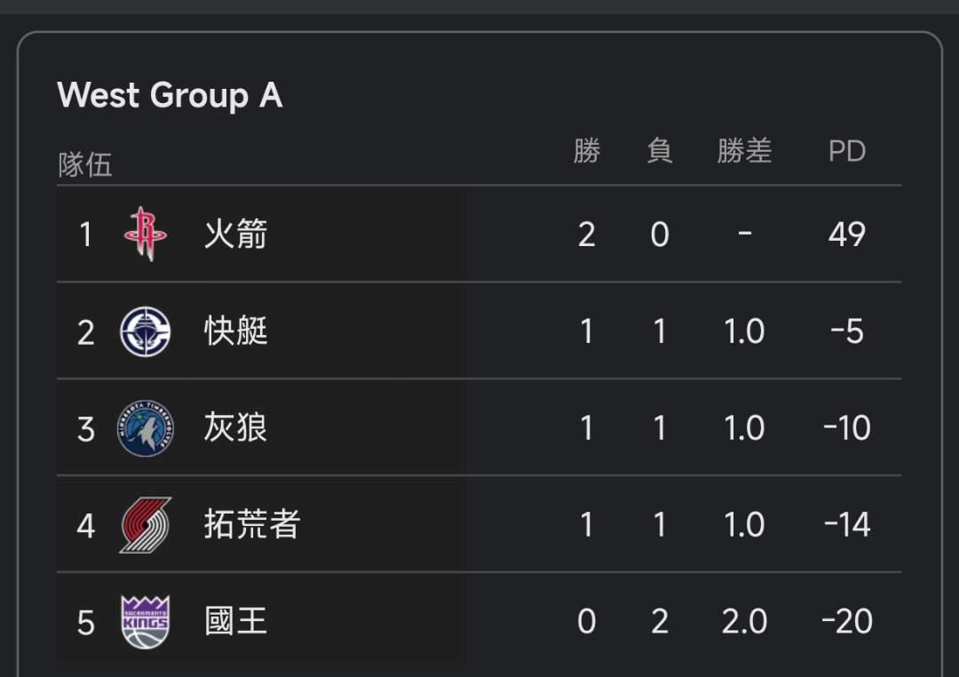
Task: Click the 勝 column header
Action: [x=586, y=151]
